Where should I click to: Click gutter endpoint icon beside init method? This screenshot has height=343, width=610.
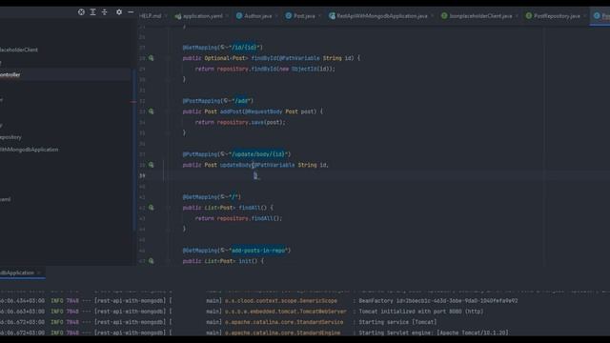[x=151, y=261]
